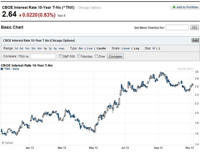Click the Mar 13 axis label
The image size is (200, 152).
[x=62, y=148]
